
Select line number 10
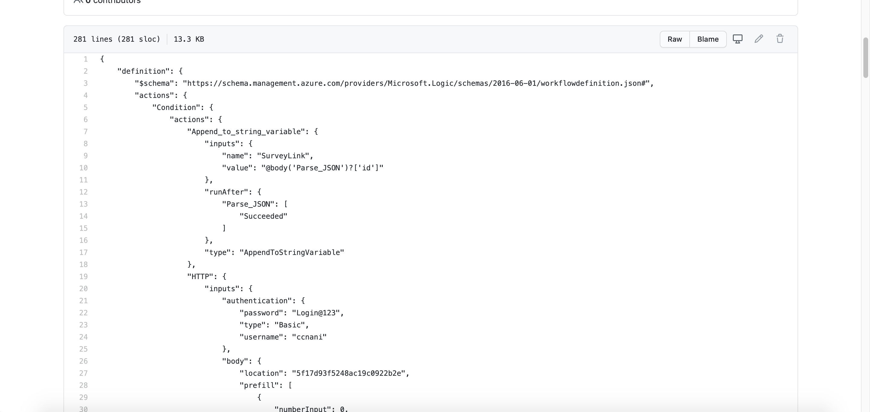(83, 168)
